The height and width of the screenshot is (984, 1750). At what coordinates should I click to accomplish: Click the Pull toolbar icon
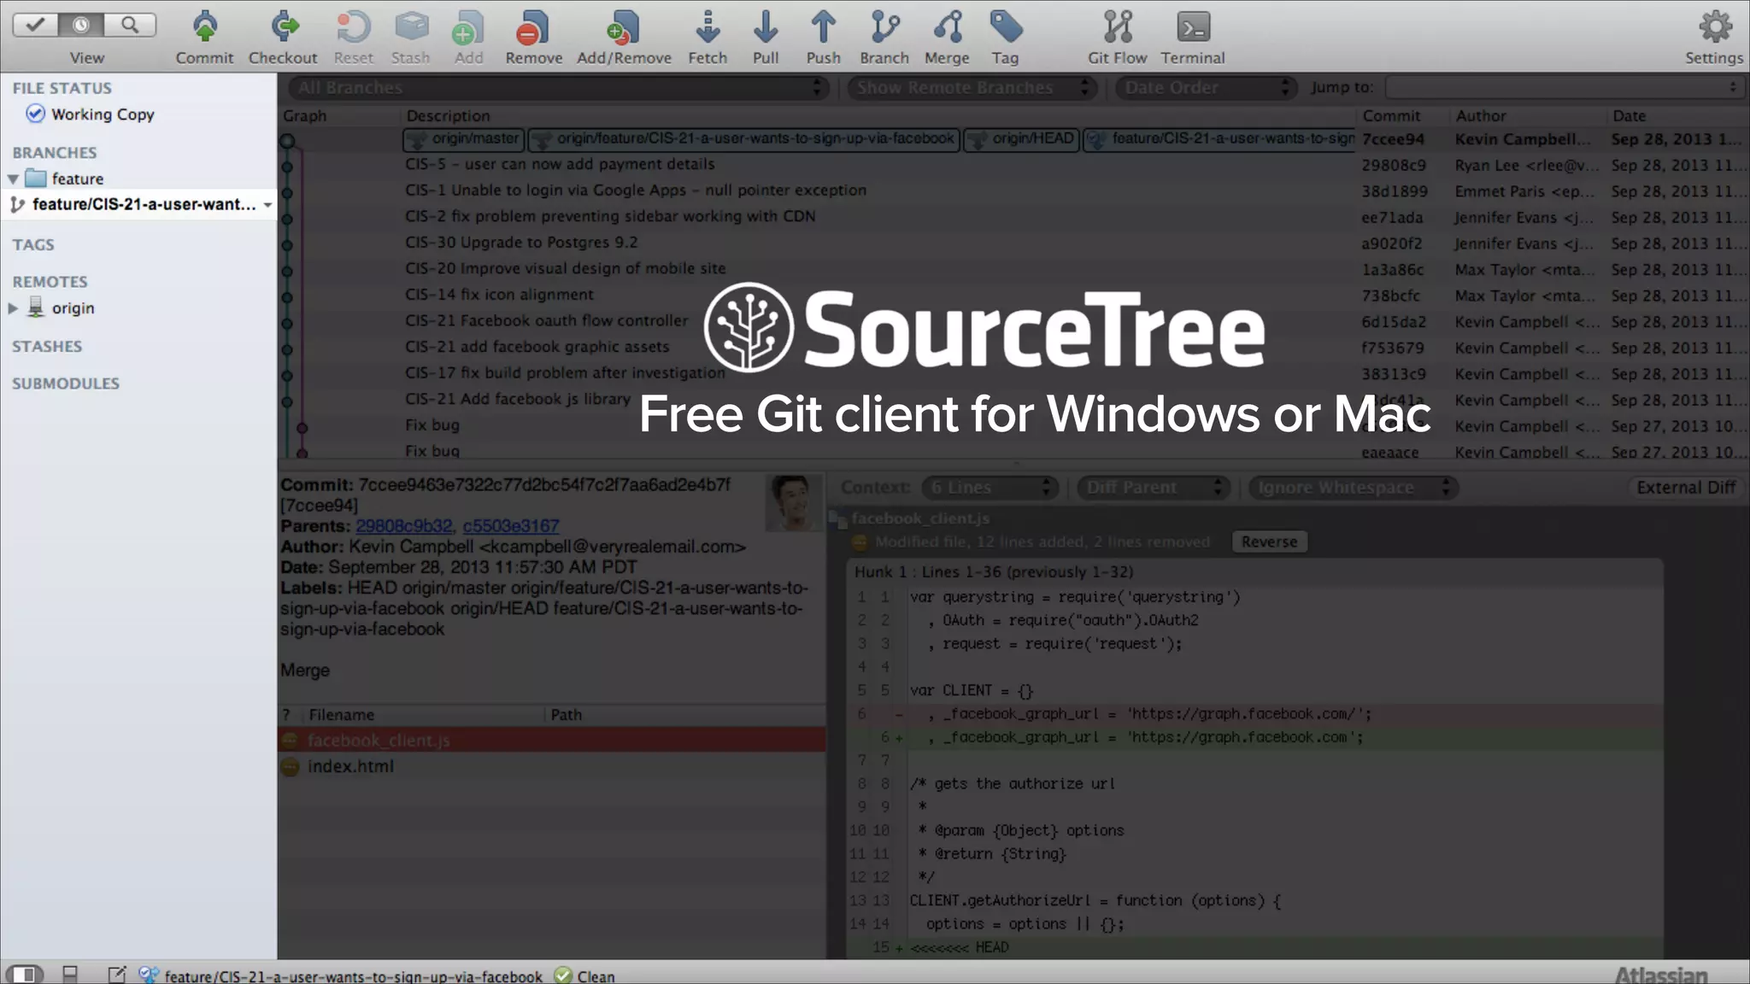click(x=766, y=27)
